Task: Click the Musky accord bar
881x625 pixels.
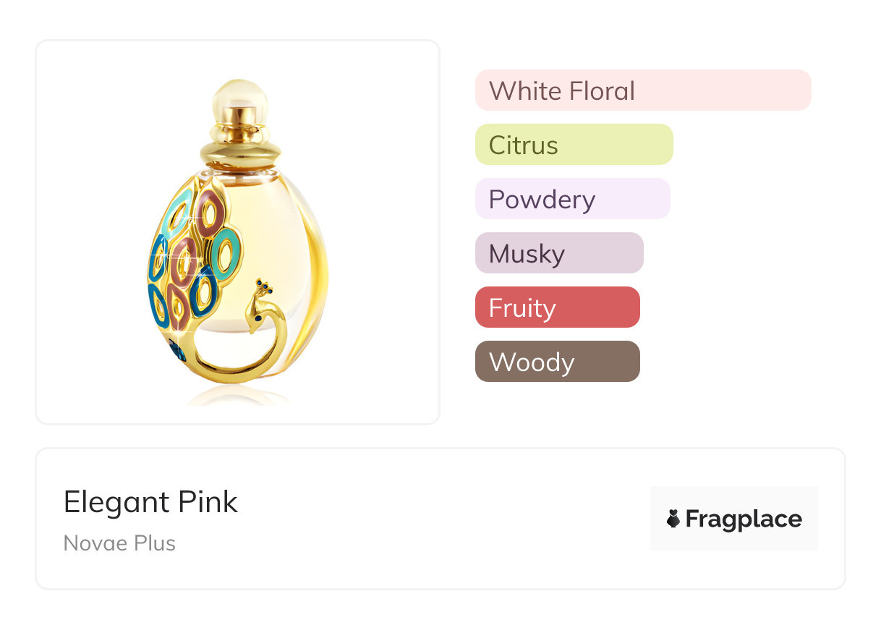Action: pyautogui.click(x=558, y=253)
